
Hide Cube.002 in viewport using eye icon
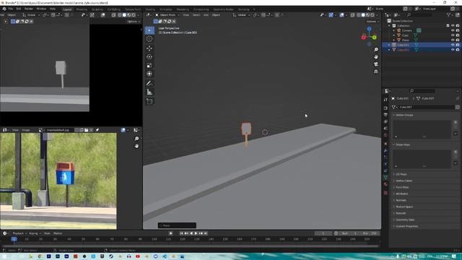(453, 50)
